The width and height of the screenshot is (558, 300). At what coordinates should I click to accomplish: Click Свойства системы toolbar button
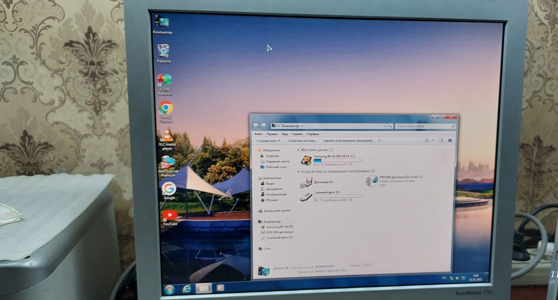(x=302, y=140)
